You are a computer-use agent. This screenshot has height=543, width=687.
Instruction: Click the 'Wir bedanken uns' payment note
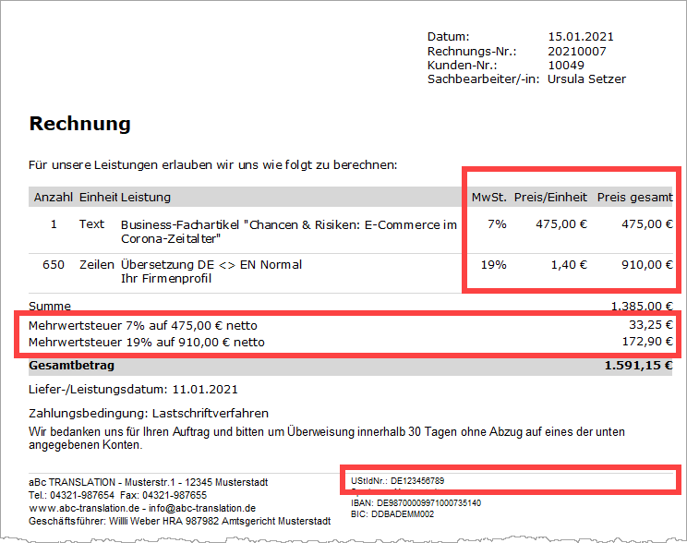pos(327,439)
